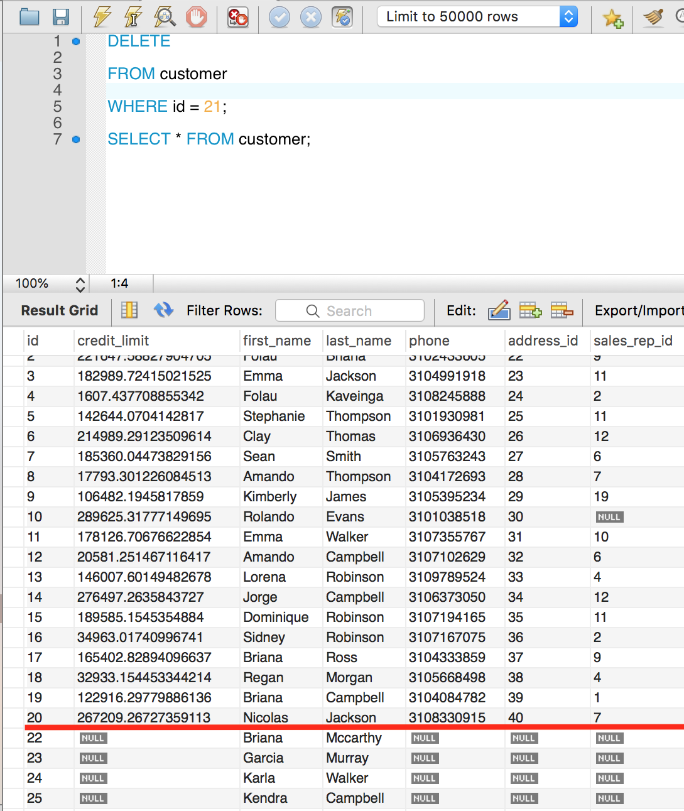This screenshot has height=811, width=684.
Task: Select last name cell Morgan
Action: [349, 677]
